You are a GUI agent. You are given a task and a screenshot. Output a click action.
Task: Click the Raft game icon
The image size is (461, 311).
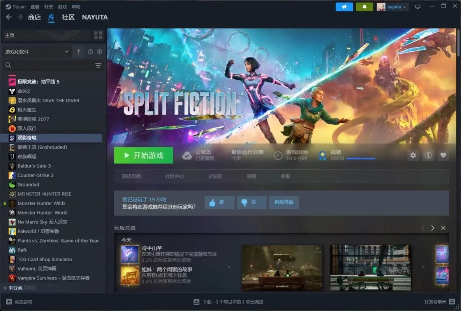click(x=12, y=250)
